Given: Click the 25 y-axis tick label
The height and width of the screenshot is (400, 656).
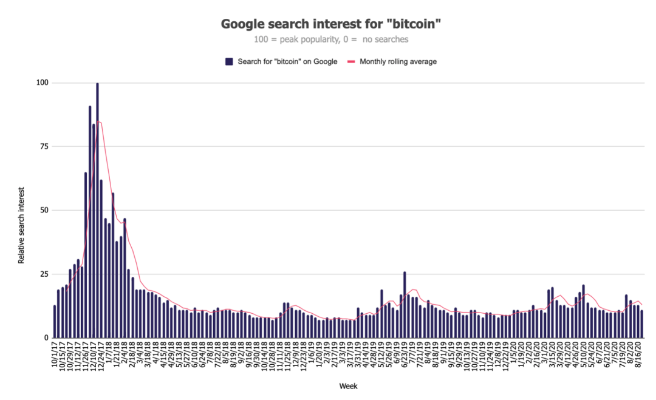Looking at the screenshot, I should pyautogui.click(x=44, y=274).
